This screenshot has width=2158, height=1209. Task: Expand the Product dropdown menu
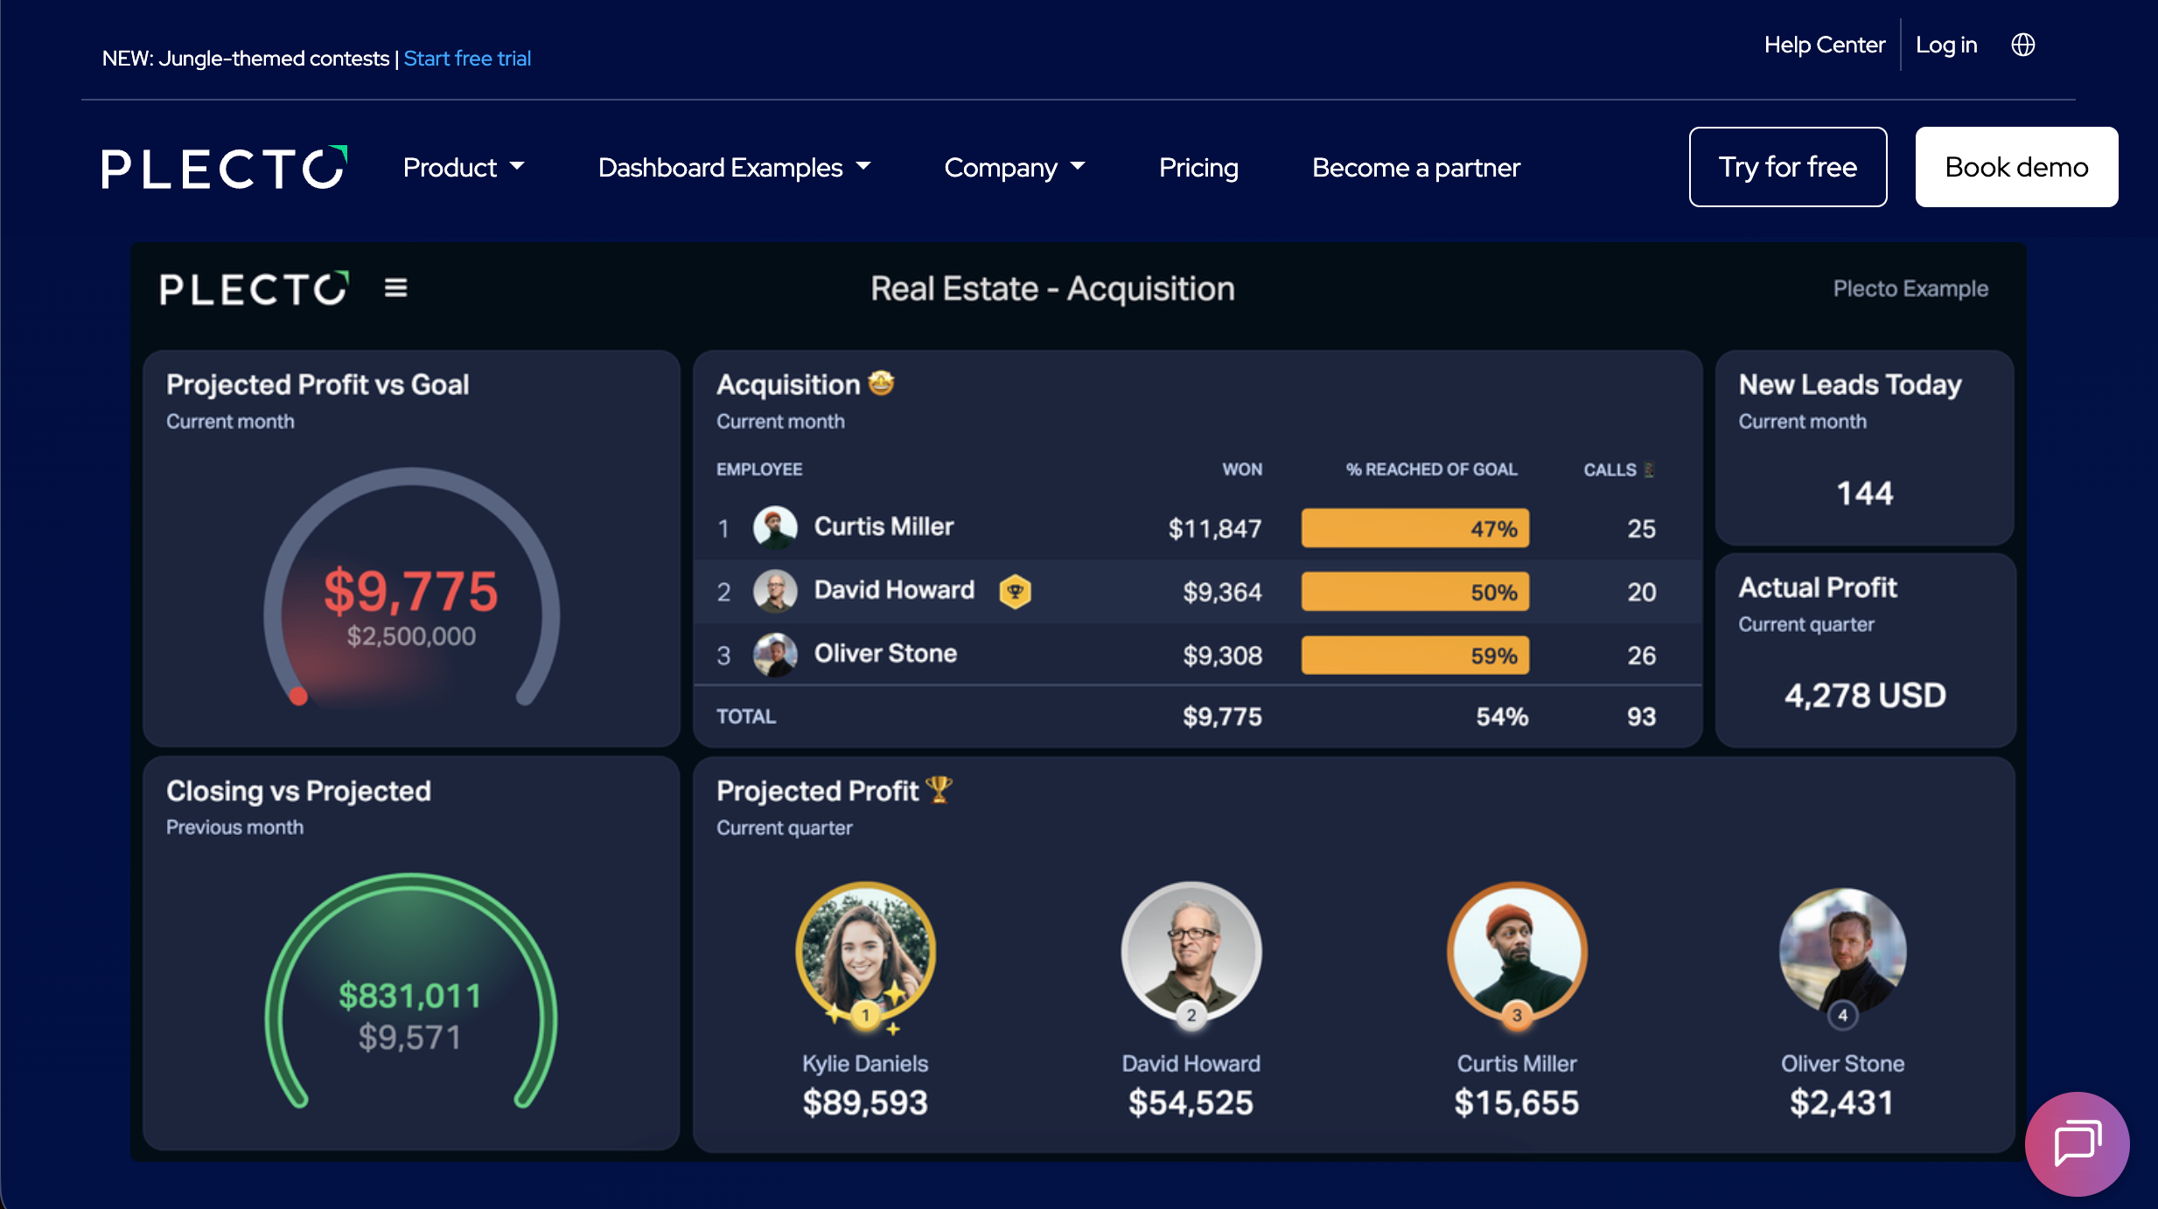point(464,167)
